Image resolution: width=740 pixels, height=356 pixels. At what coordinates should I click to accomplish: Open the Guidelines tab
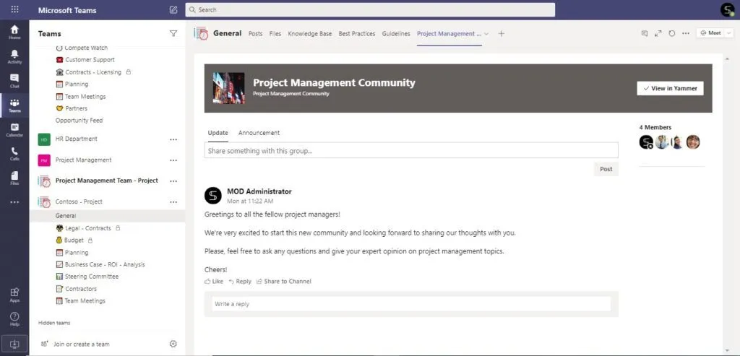pyautogui.click(x=396, y=34)
